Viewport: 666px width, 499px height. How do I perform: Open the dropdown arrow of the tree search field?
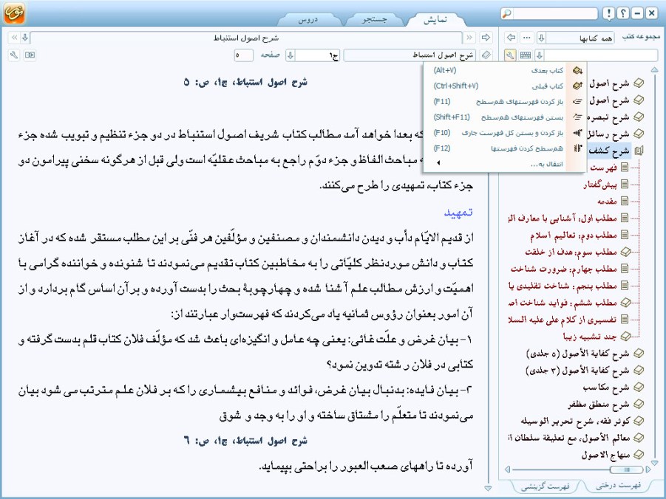pos(540,55)
